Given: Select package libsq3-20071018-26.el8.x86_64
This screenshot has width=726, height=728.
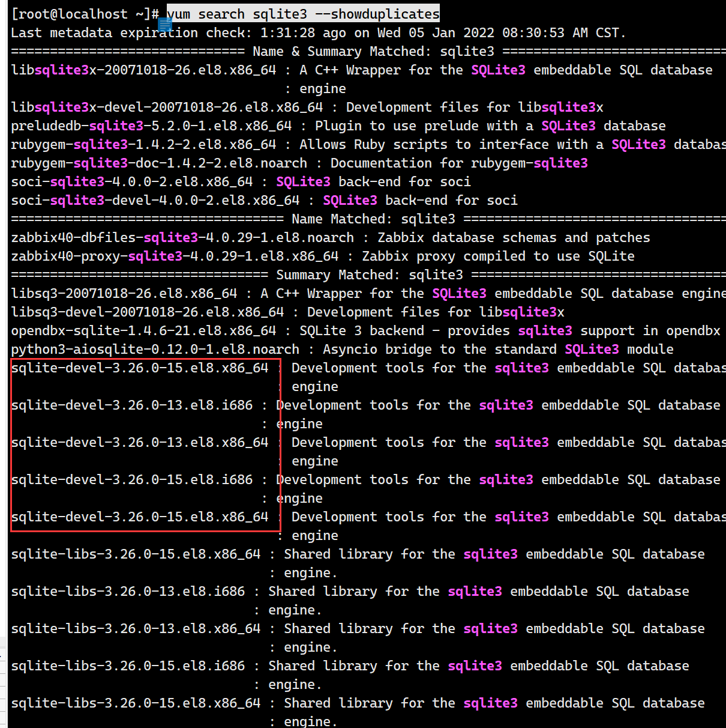Looking at the screenshot, I should (x=124, y=293).
